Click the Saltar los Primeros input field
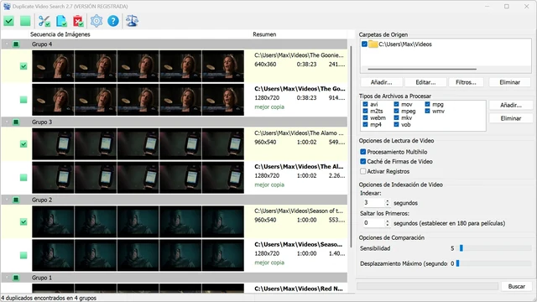This screenshot has width=537, height=302. tap(373, 223)
